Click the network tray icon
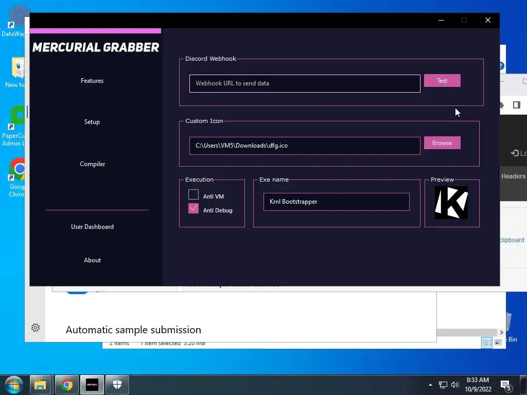527x395 pixels. pyautogui.click(x=443, y=385)
